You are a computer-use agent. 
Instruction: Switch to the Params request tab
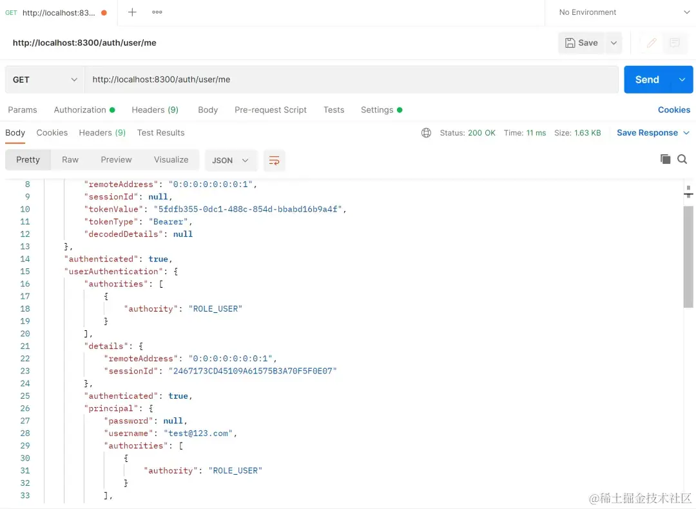coord(22,110)
